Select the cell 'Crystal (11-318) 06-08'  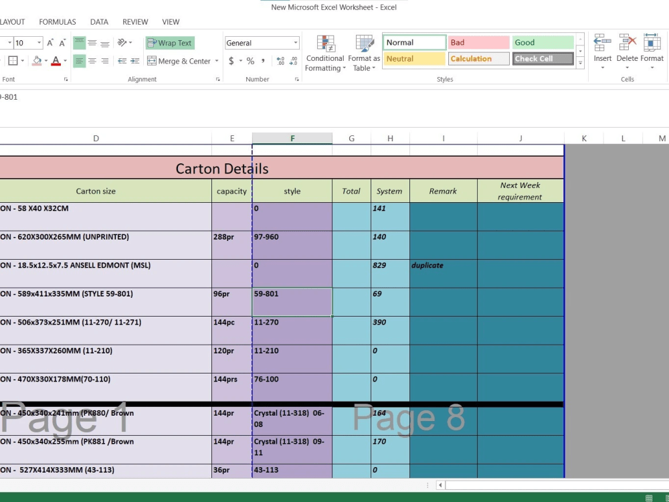click(x=292, y=421)
